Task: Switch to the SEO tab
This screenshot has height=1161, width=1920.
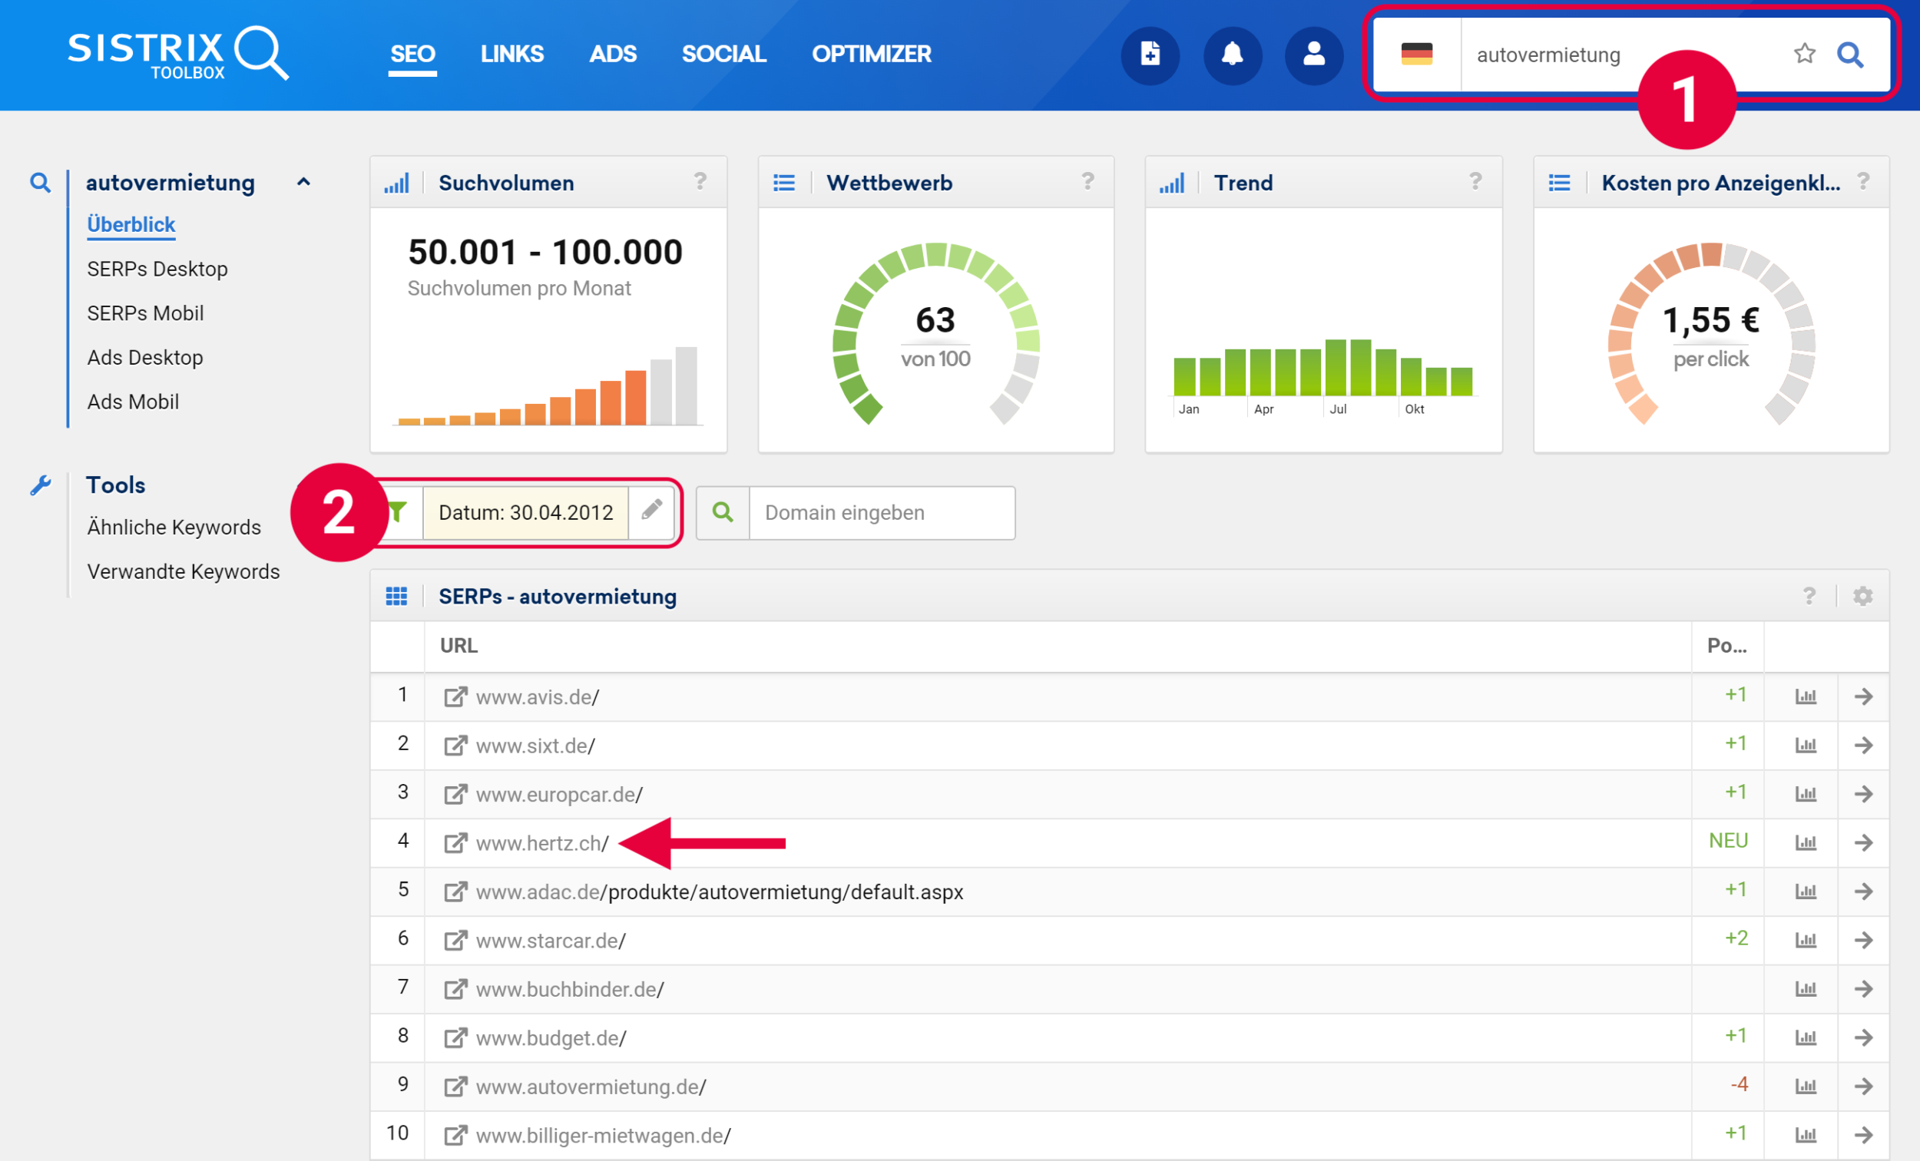Action: point(412,54)
